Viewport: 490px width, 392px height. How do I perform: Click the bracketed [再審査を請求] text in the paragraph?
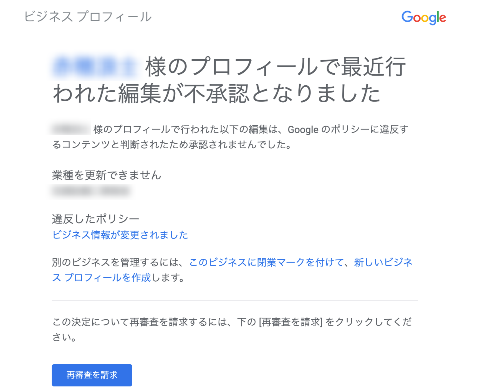(x=291, y=322)
